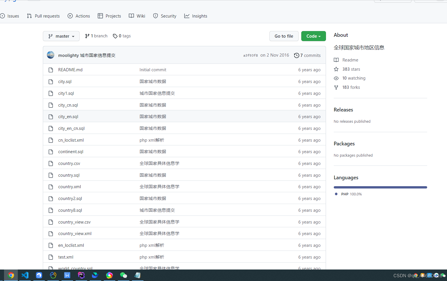Open the Security tab

pyautogui.click(x=165, y=16)
